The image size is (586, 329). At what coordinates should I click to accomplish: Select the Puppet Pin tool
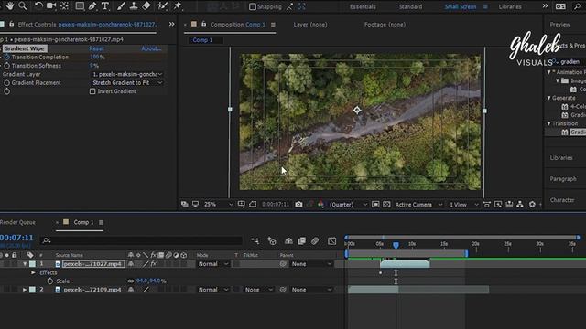(x=178, y=5)
